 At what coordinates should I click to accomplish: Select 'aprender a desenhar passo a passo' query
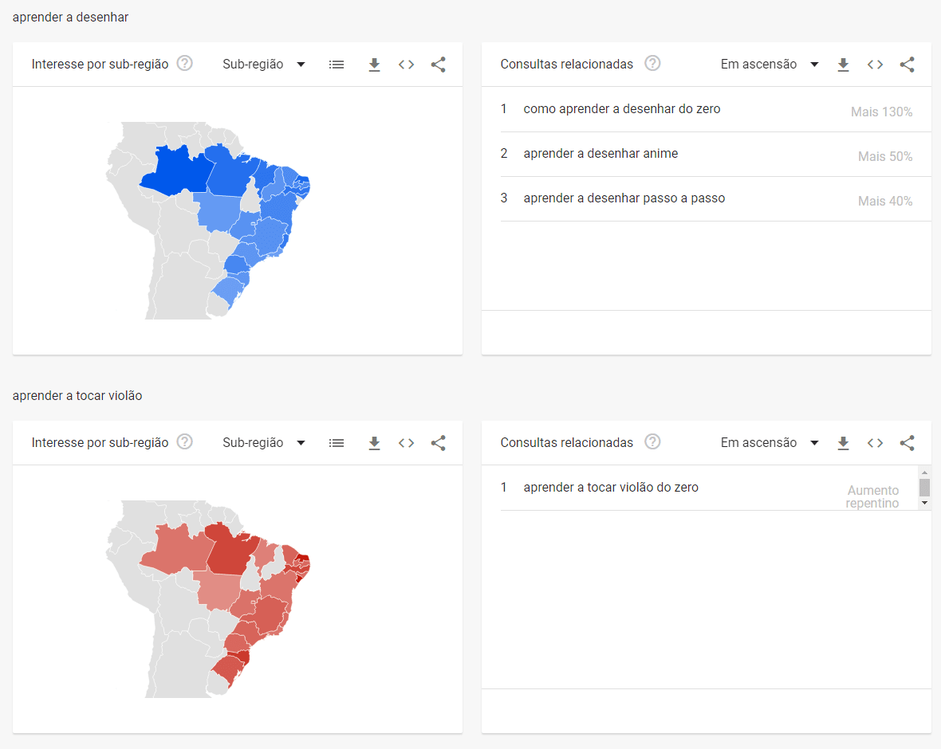click(x=624, y=198)
